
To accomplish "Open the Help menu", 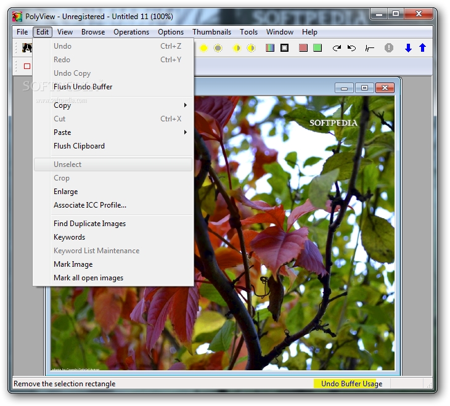I will pos(309,32).
